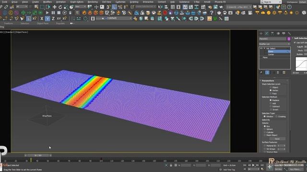Enable Use Soft Selection checkbox
Image resolution: width=307 pixels, height=172 pixels.
[295, 43]
